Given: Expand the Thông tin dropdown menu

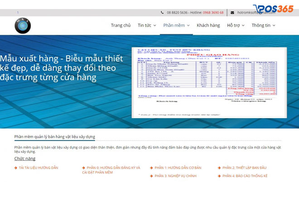Looking at the screenshot, I should pyautogui.click(x=263, y=25).
